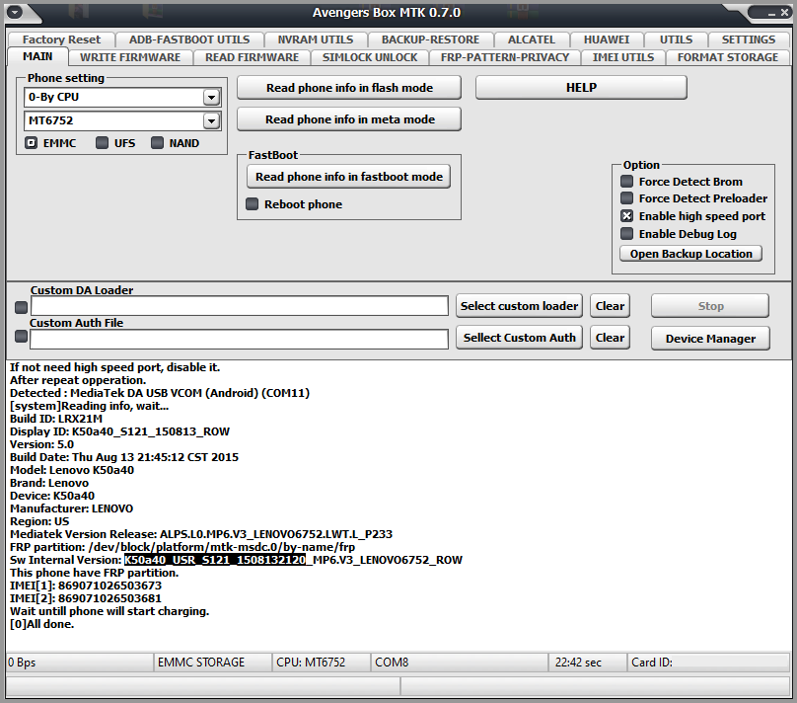Screen dimensions: 797x703
Task: Open the title bar dropdown menu icon
Action: point(14,12)
